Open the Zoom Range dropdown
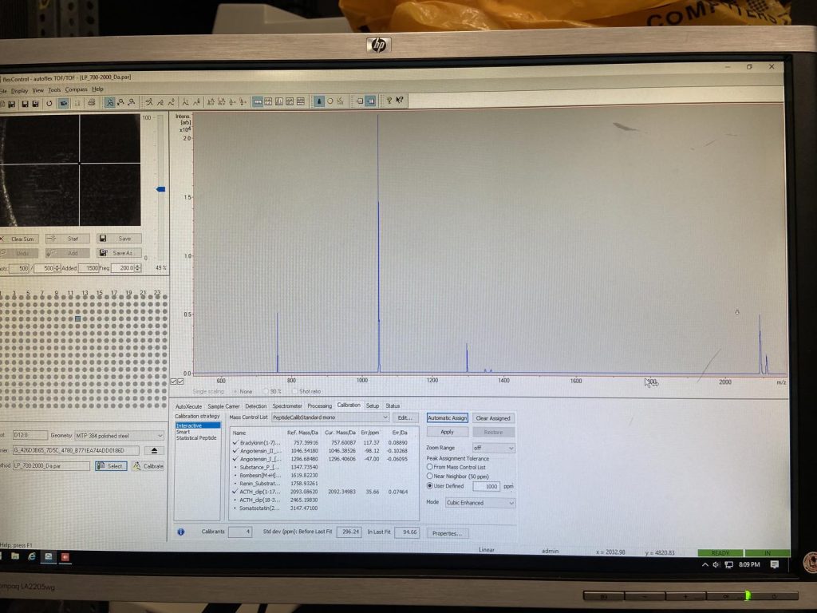 [x=511, y=448]
